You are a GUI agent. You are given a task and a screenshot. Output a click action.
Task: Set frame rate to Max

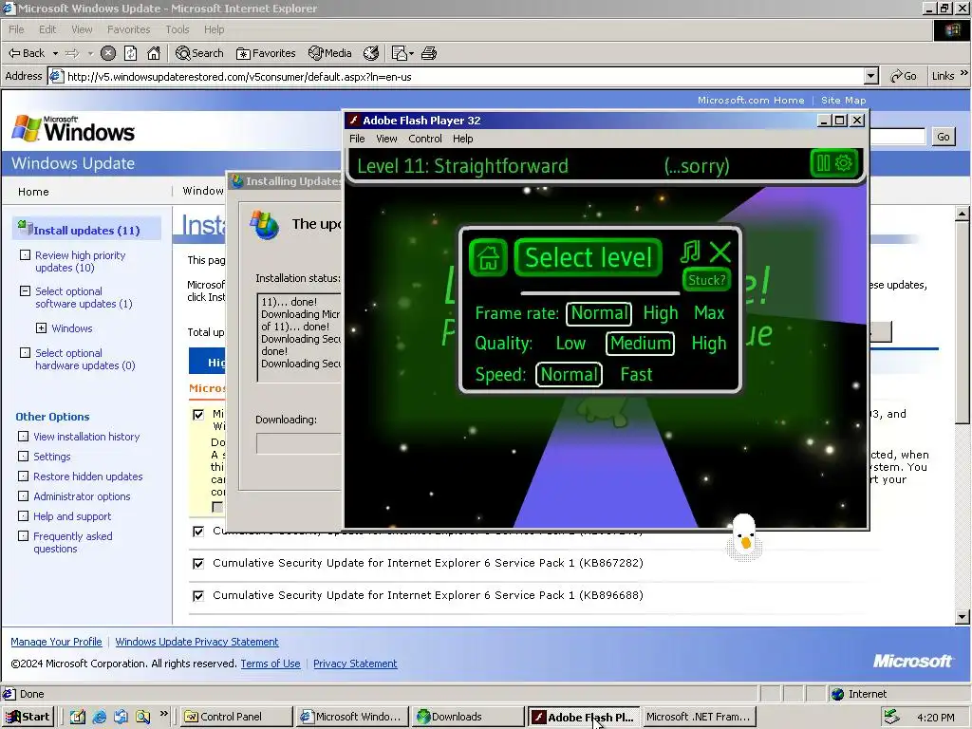tap(709, 313)
